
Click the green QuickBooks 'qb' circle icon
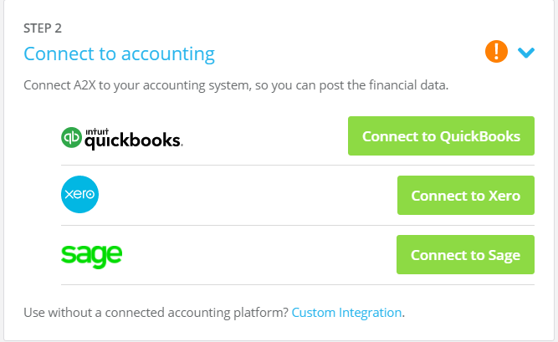(x=73, y=138)
